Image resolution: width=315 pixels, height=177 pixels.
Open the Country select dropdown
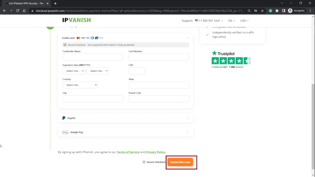(x=80, y=85)
